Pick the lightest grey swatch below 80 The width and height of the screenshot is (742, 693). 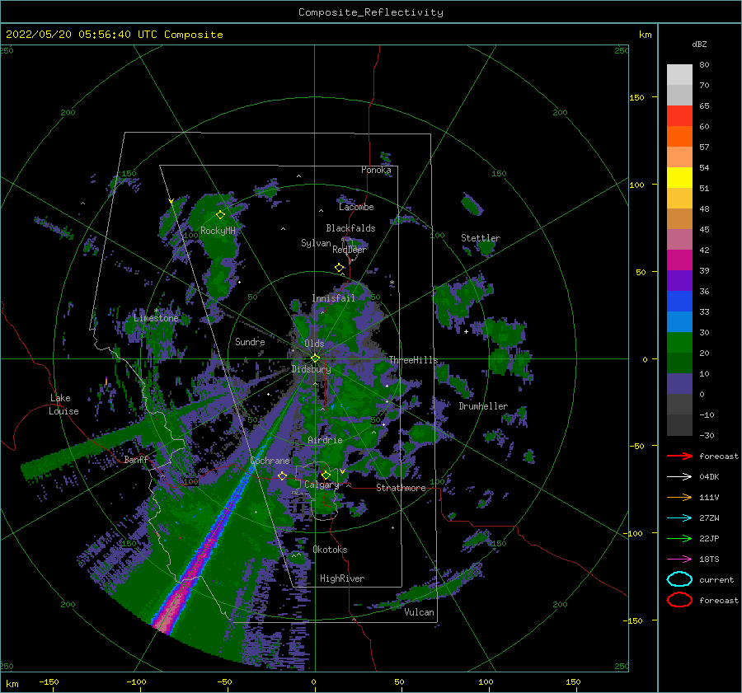point(679,75)
